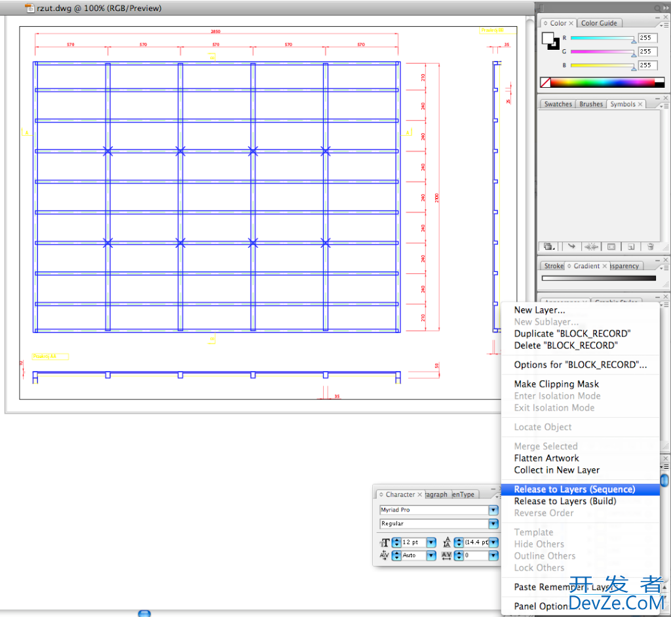Switch to the Stroke tab
Viewport: 671px width, 617px height.
tap(553, 266)
